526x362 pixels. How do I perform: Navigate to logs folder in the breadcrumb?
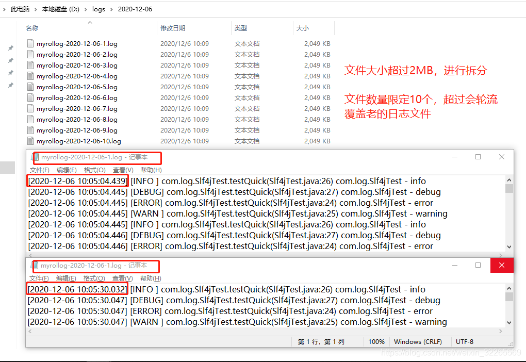[x=98, y=9]
